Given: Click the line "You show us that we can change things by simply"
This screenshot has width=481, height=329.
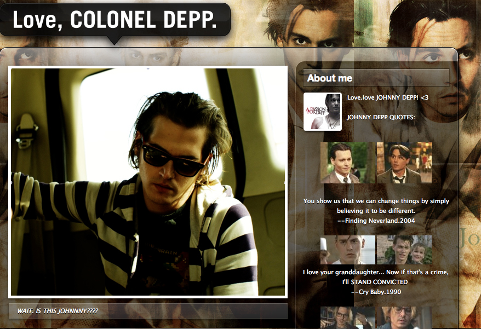Looking at the screenshot, I should click(376, 201).
